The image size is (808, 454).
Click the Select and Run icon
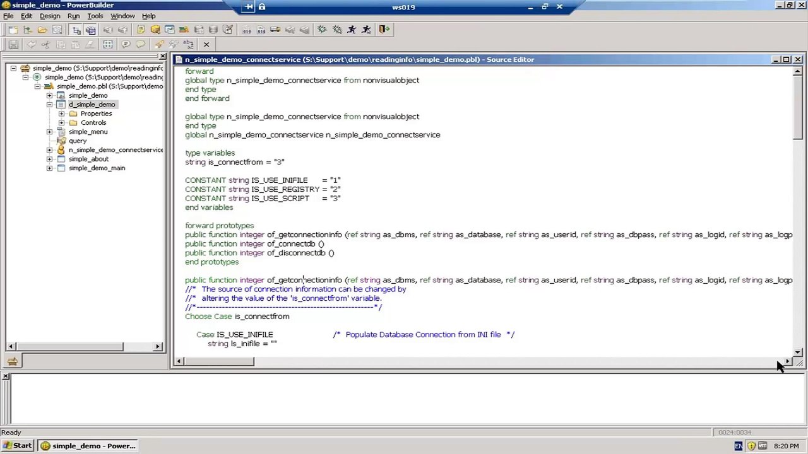pos(366,30)
